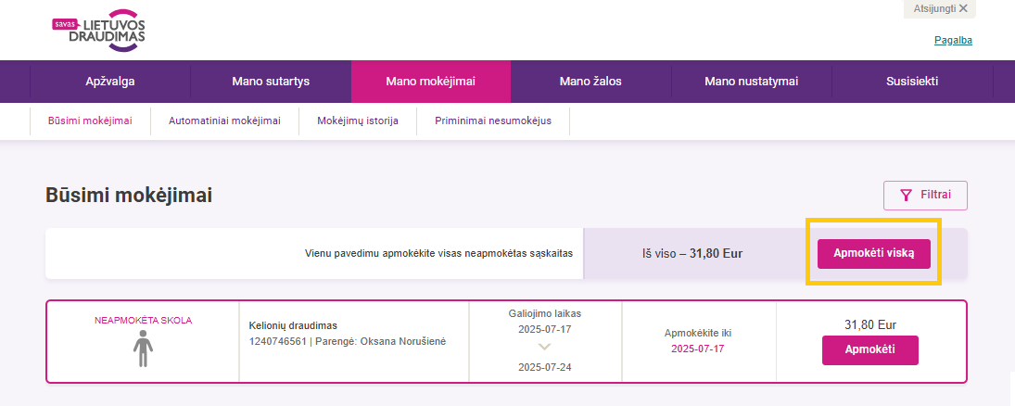Open Mokėjimų istorija sub-tab
This screenshot has width=1015, height=406.
357,121
